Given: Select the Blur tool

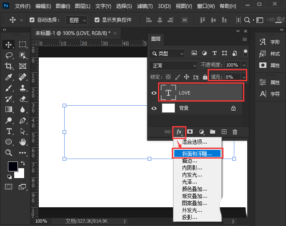Looking at the screenshot, I should pos(23,109).
